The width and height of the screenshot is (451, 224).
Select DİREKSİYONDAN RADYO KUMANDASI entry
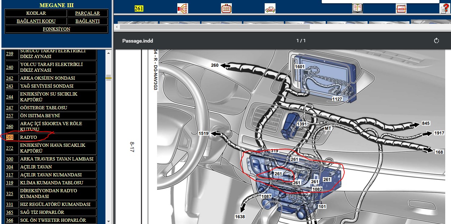point(49,194)
